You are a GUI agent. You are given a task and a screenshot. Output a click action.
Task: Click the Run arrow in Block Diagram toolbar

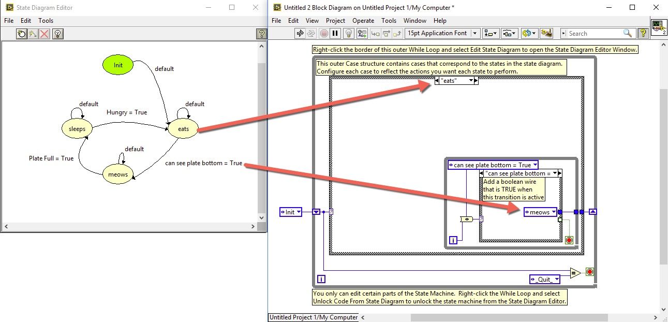[x=300, y=33]
